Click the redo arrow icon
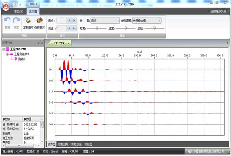The height and width of the screenshot is (156, 231). click(16, 21)
